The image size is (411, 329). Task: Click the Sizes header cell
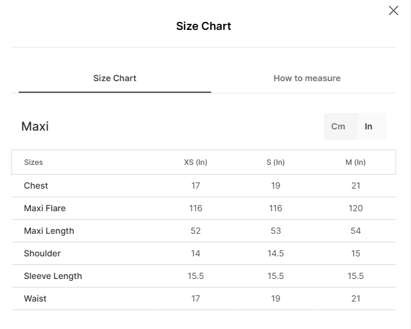point(33,162)
